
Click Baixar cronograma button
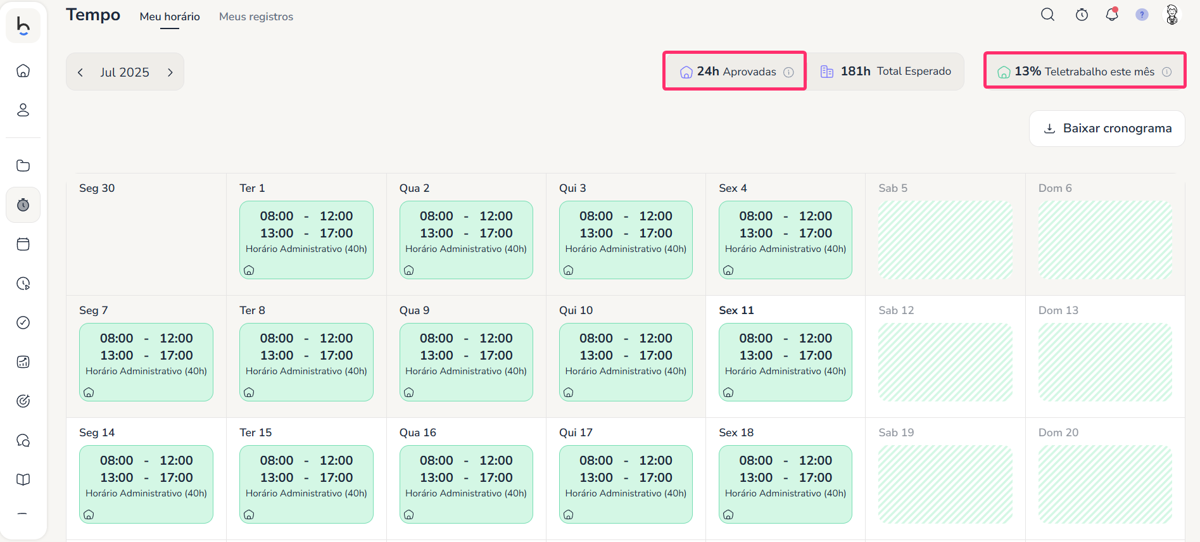point(1107,129)
